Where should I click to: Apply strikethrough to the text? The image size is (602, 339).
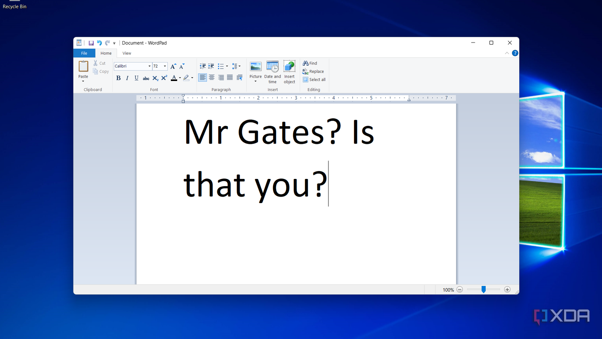(x=146, y=78)
